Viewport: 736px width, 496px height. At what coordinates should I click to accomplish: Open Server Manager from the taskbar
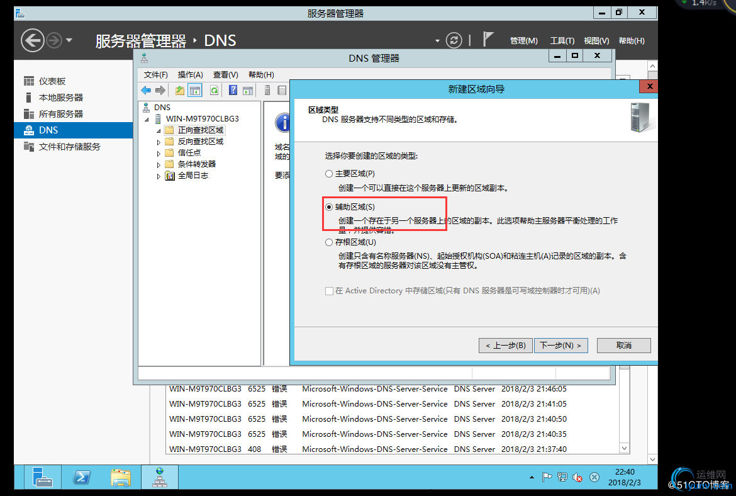pos(42,477)
